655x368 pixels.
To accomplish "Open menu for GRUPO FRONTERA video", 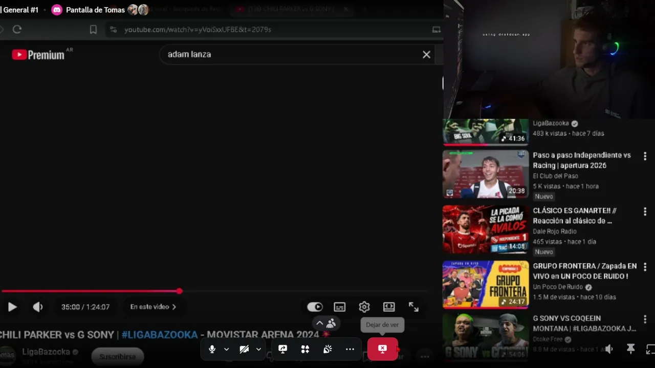I will (x=645, y=267).
